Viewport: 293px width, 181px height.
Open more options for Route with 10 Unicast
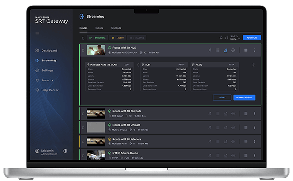(254, 127)
